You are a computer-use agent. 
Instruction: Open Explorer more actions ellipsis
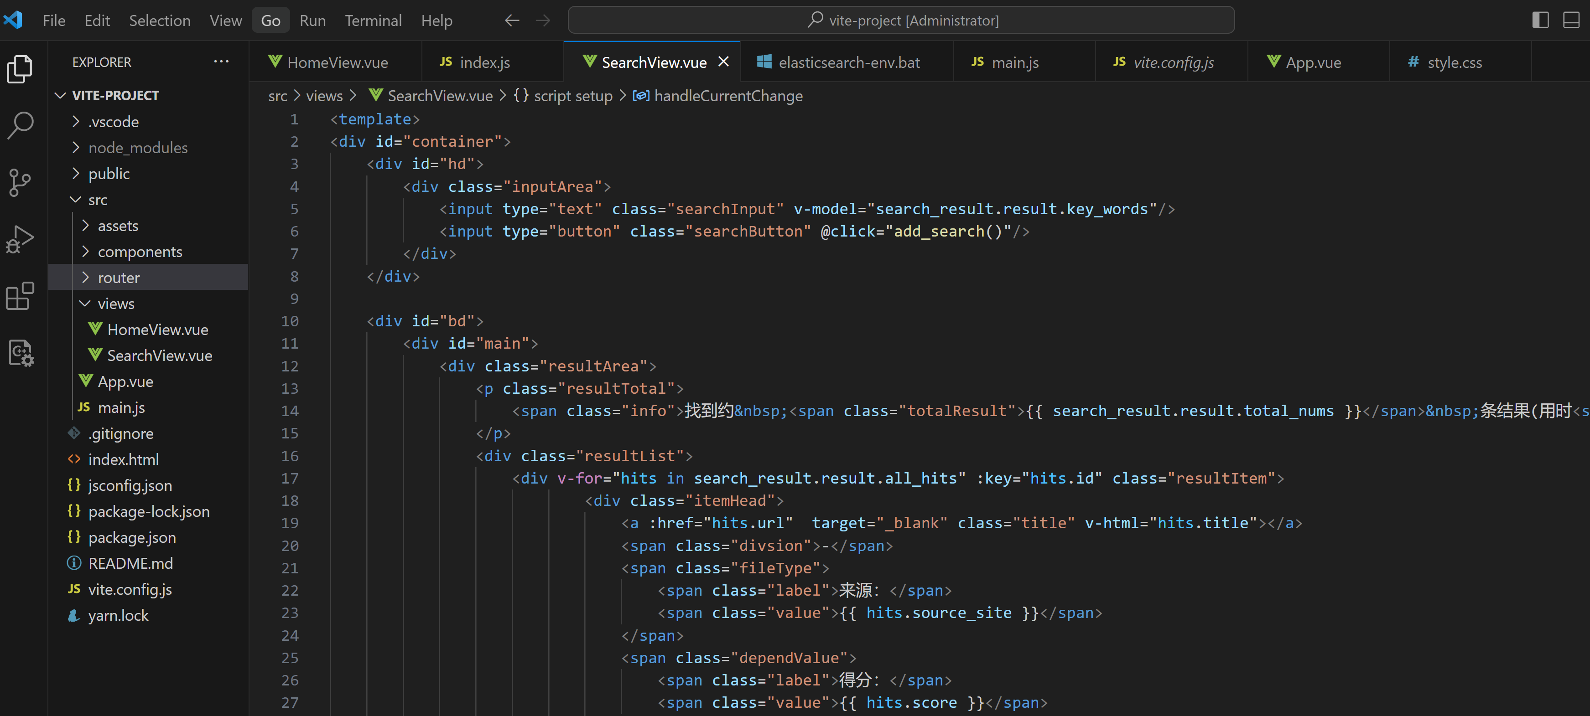click(x=221, y=62)
